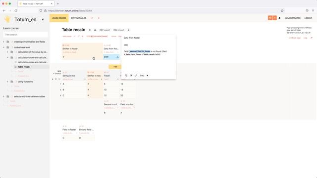This screenshot has width=317, height=178.
Task: Click the ERR cell under Data from footer
Action: coord(111,57)
